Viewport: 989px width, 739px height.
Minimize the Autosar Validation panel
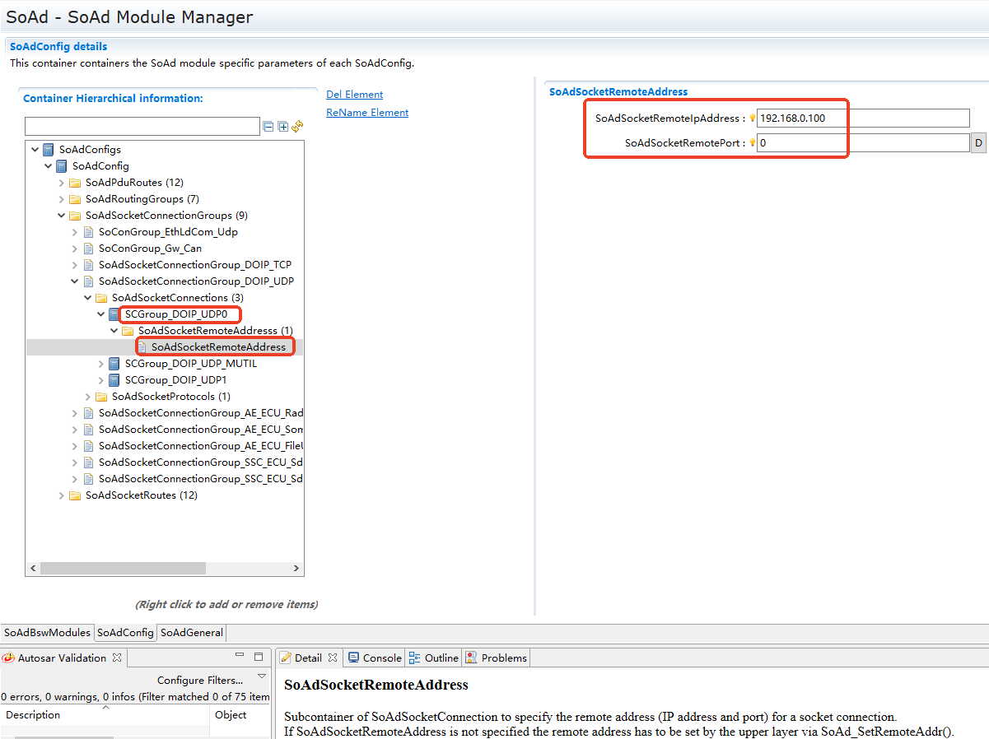pyautogui.click(x=240, y=657)
